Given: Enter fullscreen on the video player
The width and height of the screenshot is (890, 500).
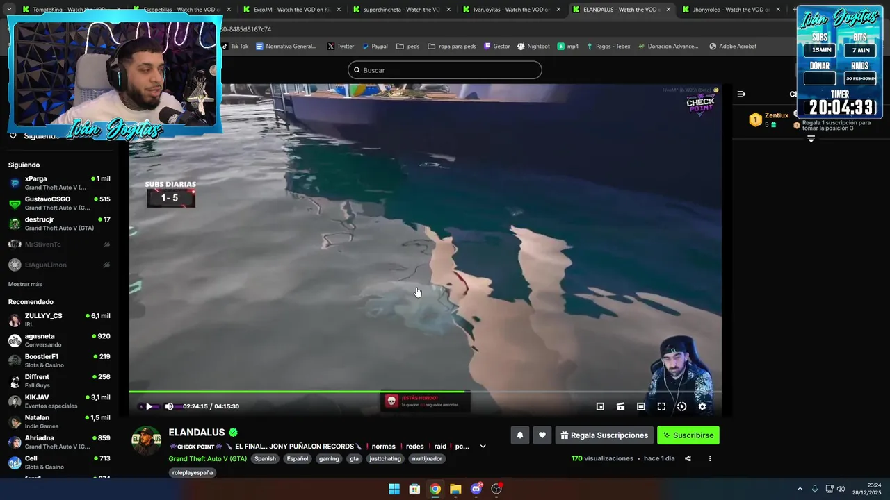Looking at the screenshot, I should 661,407.
